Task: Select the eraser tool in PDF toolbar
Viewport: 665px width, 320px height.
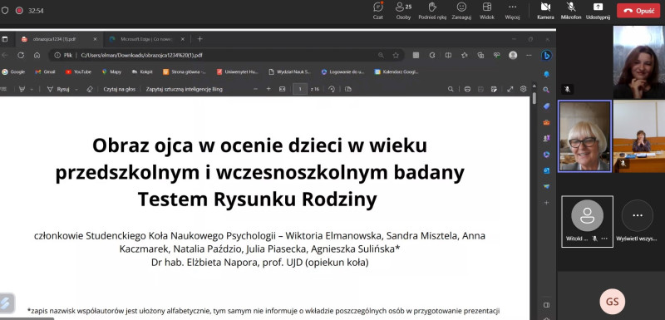Action: tap(90, 90)
